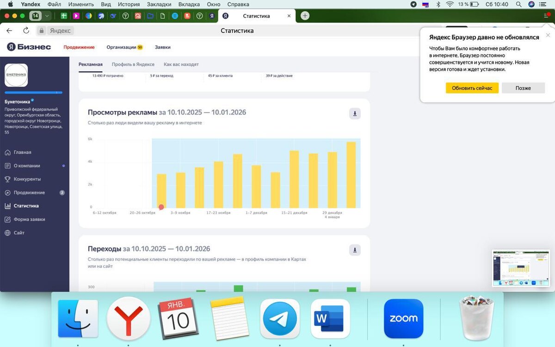Open the green spreadsheet pinned tab
The image size is (555, 347).
64,16
